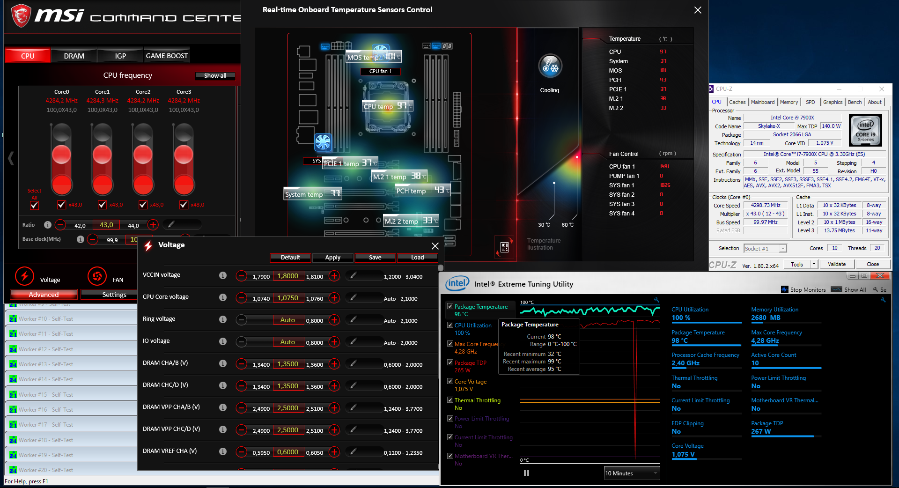Click info icon next to CPU Core voltage
Screen dimensions: 899x488
(223, 297)
